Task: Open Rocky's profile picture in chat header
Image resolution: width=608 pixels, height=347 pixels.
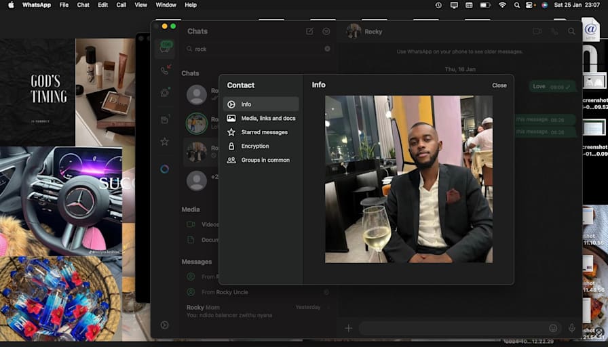Action: [x=354, y=31]
